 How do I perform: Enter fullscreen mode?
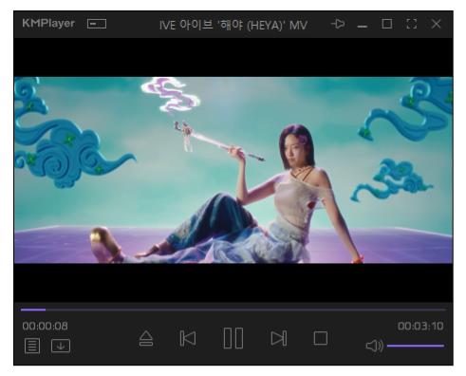pos(411,24)
